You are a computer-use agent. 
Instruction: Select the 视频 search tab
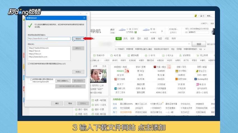132,39
